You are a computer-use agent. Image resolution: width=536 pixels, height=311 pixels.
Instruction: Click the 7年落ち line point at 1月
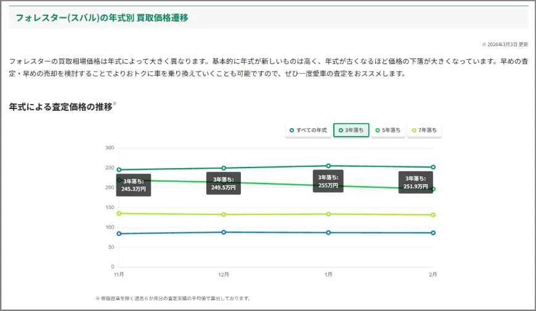pyautogui.click(x=328, y=214)
